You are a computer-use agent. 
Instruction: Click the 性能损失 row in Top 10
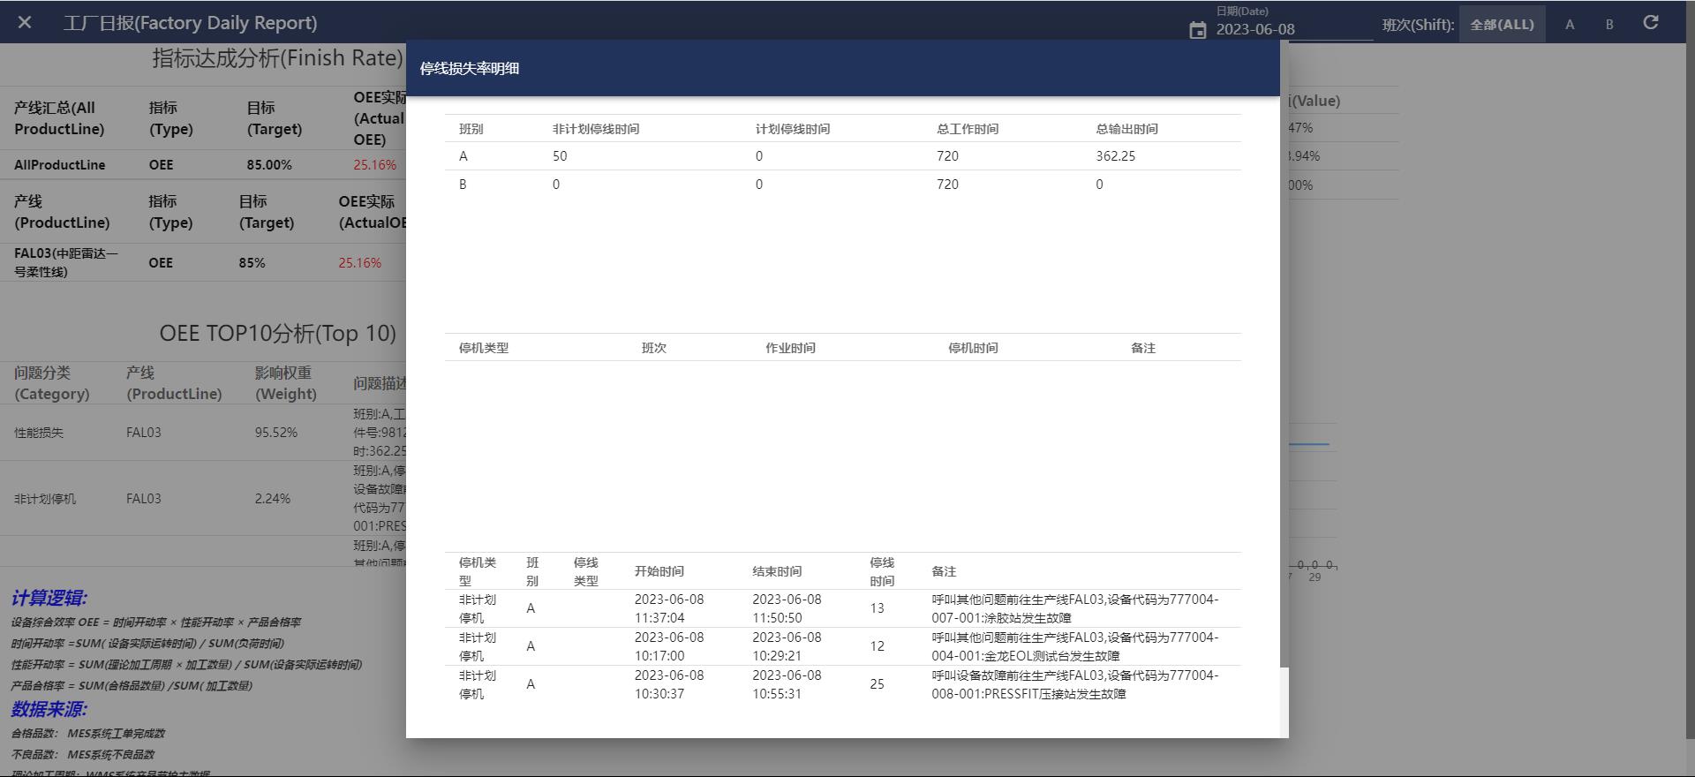click(203, 433)
